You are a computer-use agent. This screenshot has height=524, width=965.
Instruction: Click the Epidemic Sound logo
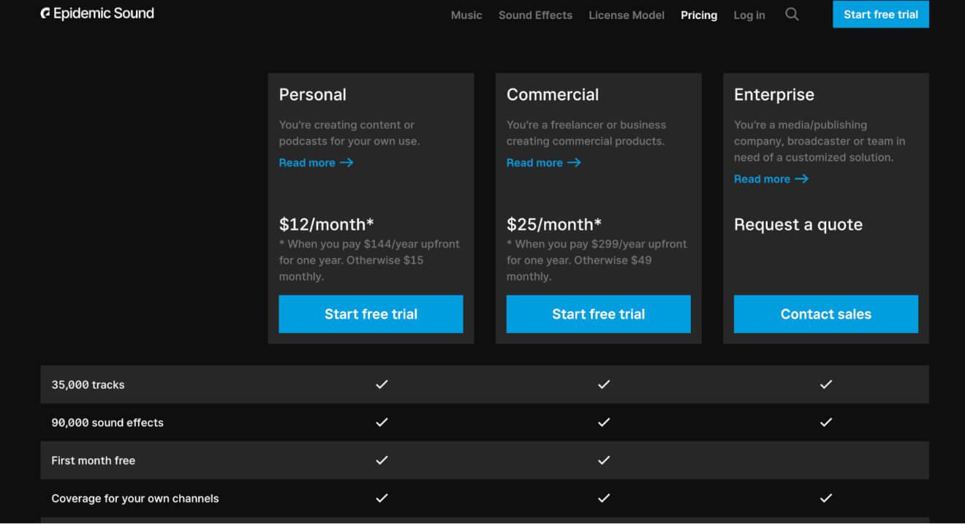click(x=97, y=13)
